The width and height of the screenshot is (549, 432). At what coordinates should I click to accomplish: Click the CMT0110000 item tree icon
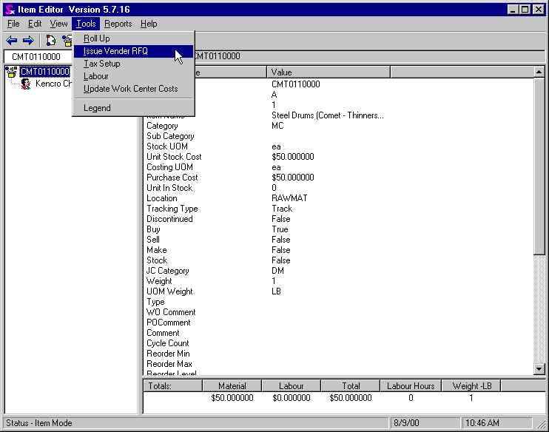11,72
